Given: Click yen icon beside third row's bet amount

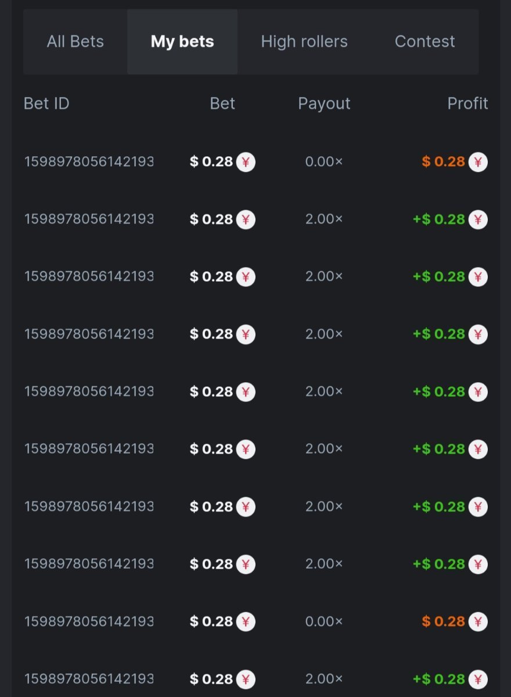Looking at the screenshot, I should click(x=246, y=276).
